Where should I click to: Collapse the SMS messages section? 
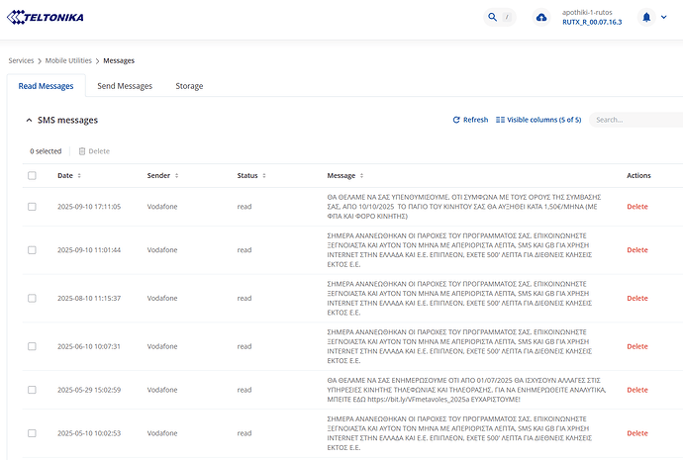pyautogui.click(x=28, y=120)
